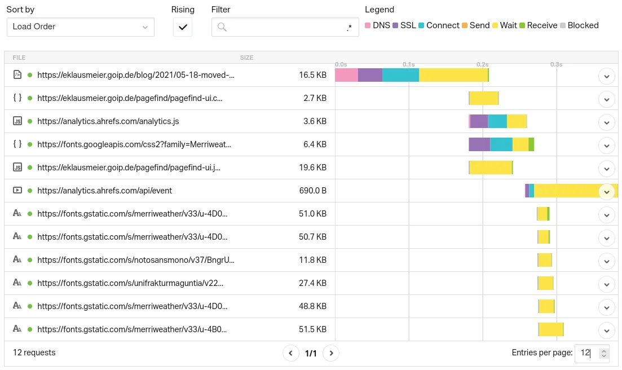
Task: Click the regex toggle in Filter field
Action: pos(349,27)
